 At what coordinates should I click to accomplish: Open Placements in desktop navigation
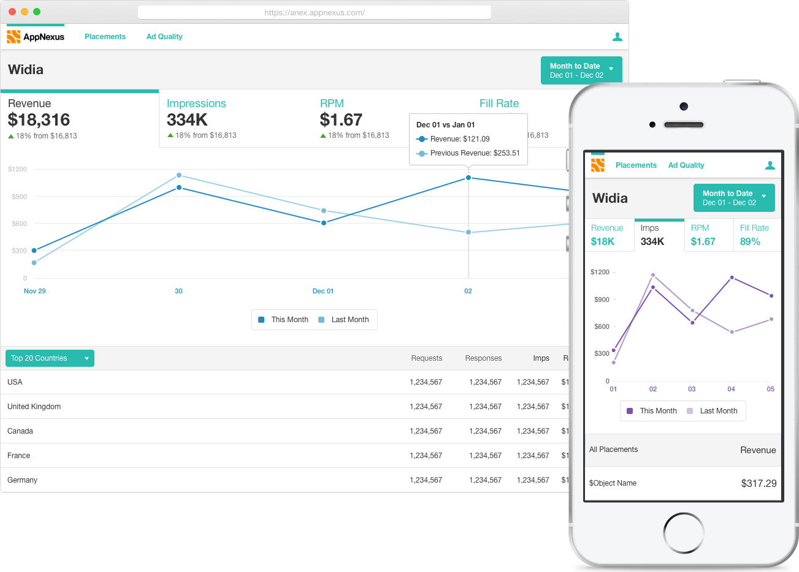[x=105, y=37]
